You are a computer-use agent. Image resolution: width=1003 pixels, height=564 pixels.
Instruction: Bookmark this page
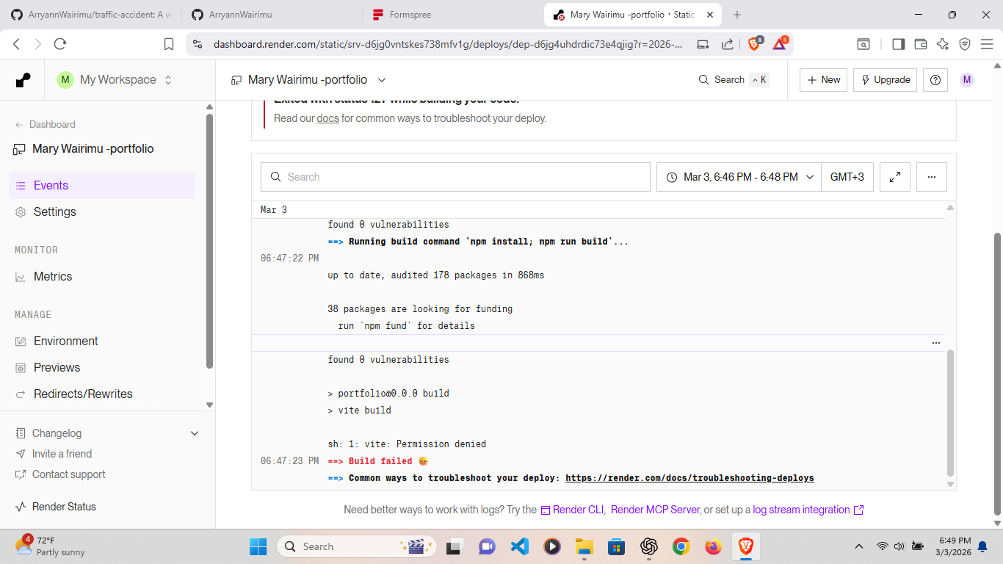coord(169,44)
